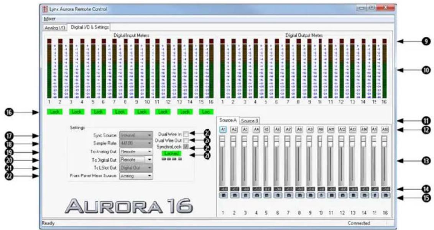
Task: Open the To Digital Out dropdown
Action: point(136,160)
